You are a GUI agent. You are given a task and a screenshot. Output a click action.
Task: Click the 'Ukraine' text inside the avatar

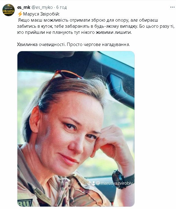[9, 11]
